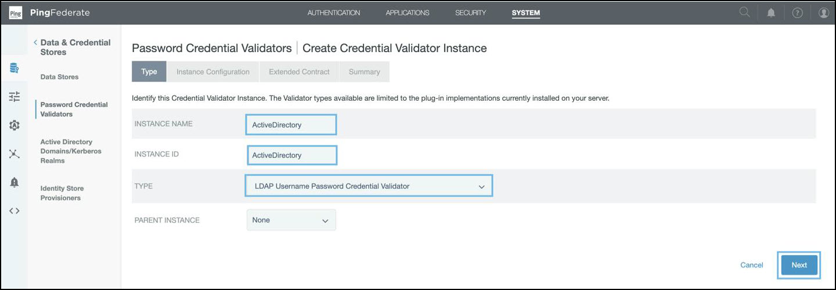Select the Data & Credential Stores sidebar icon

coord(15,69)
